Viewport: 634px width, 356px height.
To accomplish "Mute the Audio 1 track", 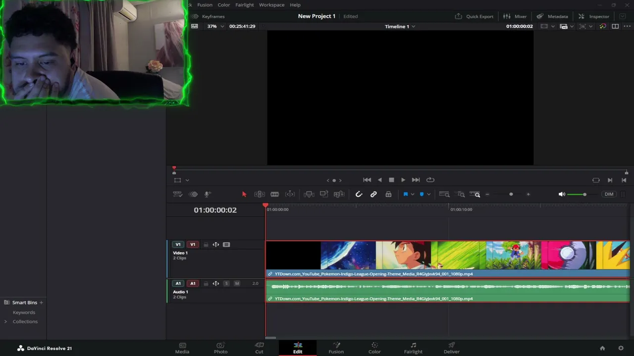I will coord(237,283).
